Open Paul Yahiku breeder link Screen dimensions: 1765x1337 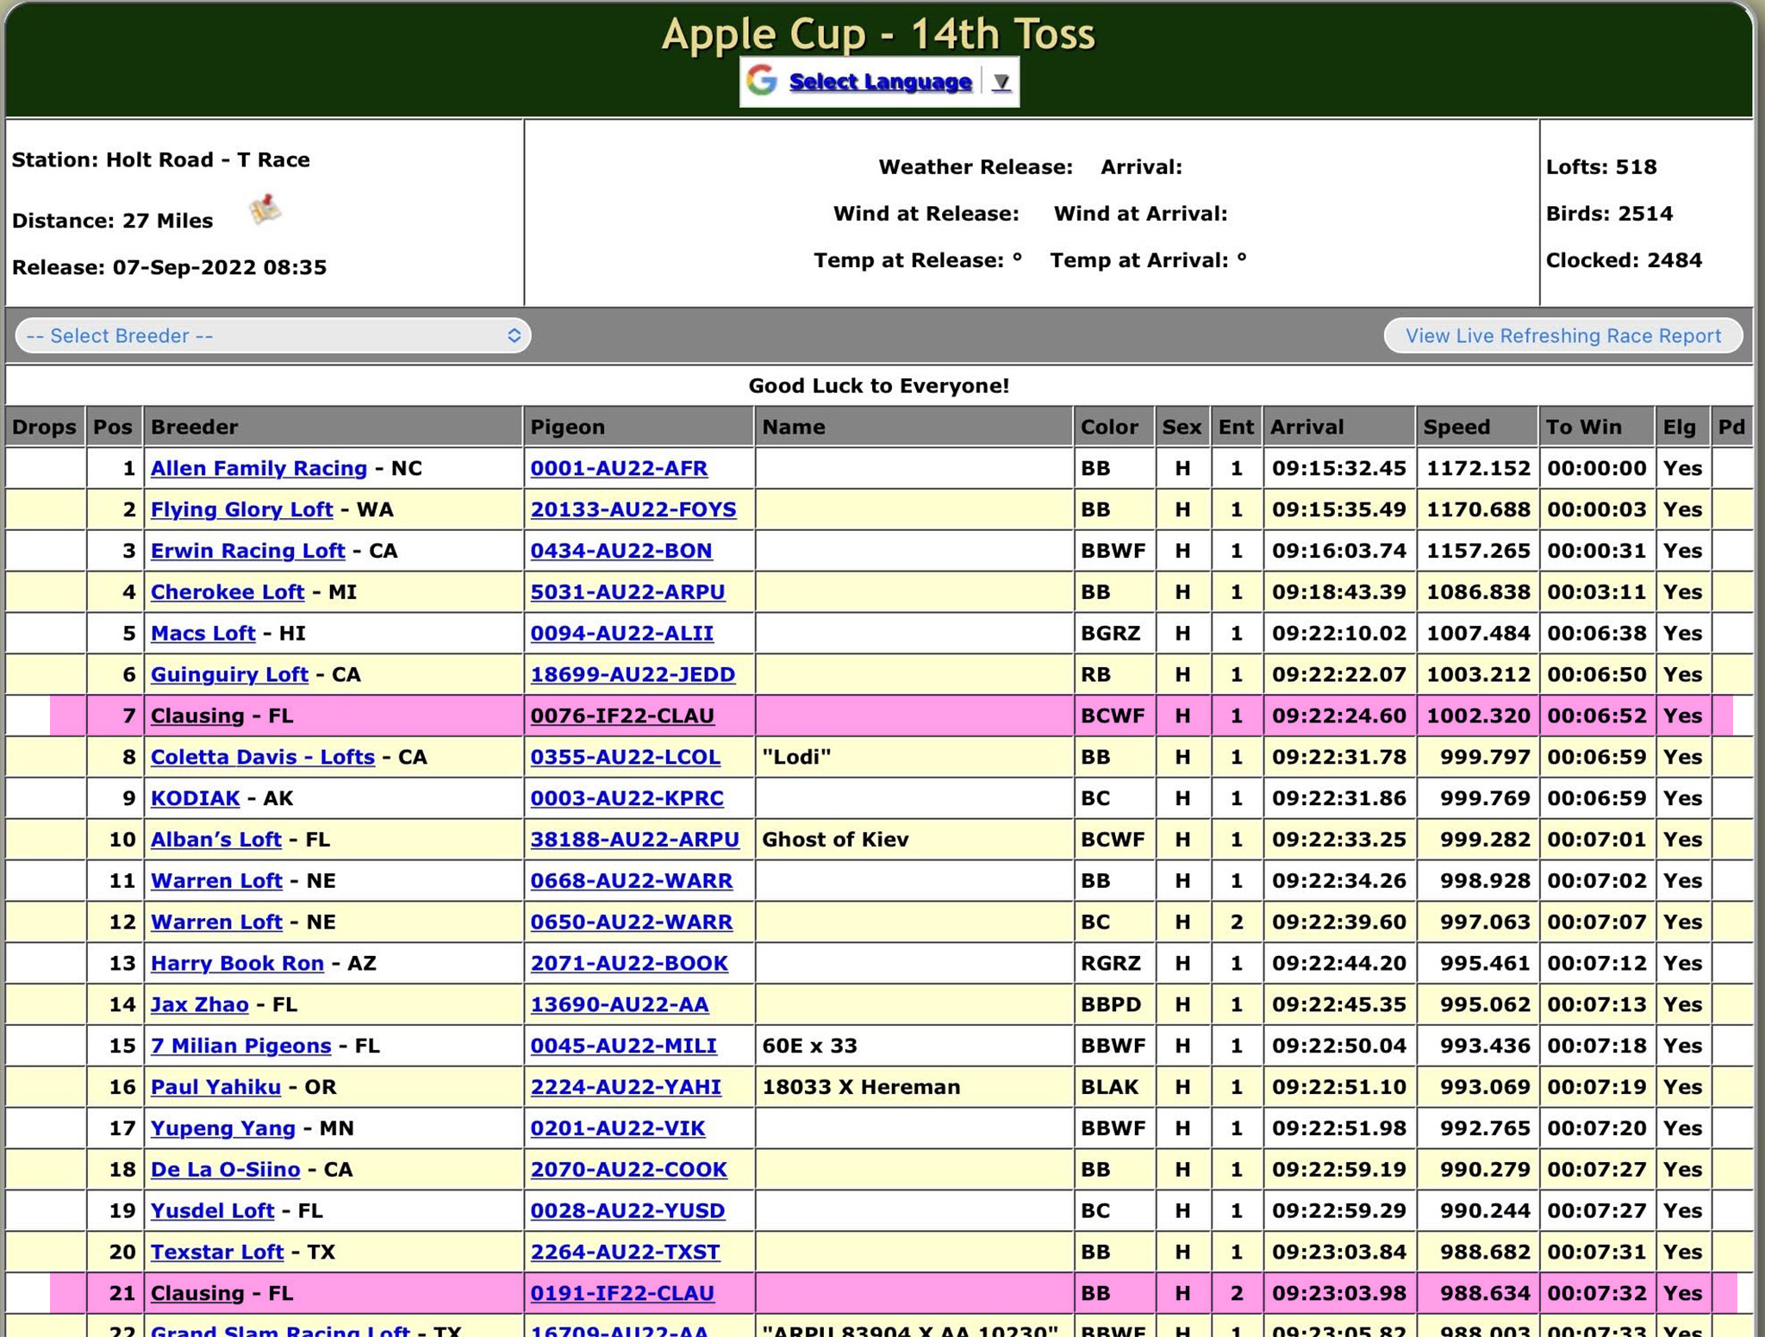(x=215, y=1087)
